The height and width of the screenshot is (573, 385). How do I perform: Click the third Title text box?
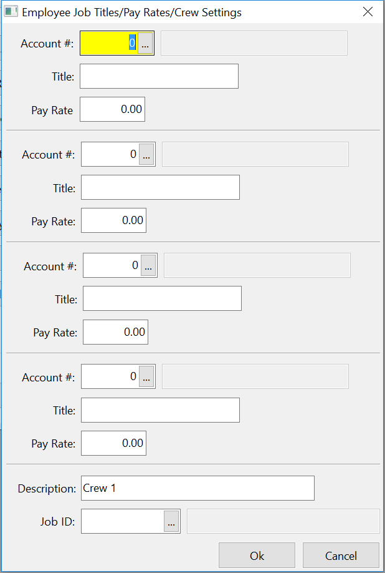pos(162,298)
